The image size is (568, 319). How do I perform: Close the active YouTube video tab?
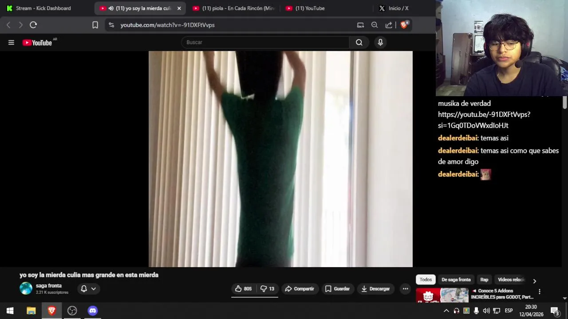tap(179, 8)
